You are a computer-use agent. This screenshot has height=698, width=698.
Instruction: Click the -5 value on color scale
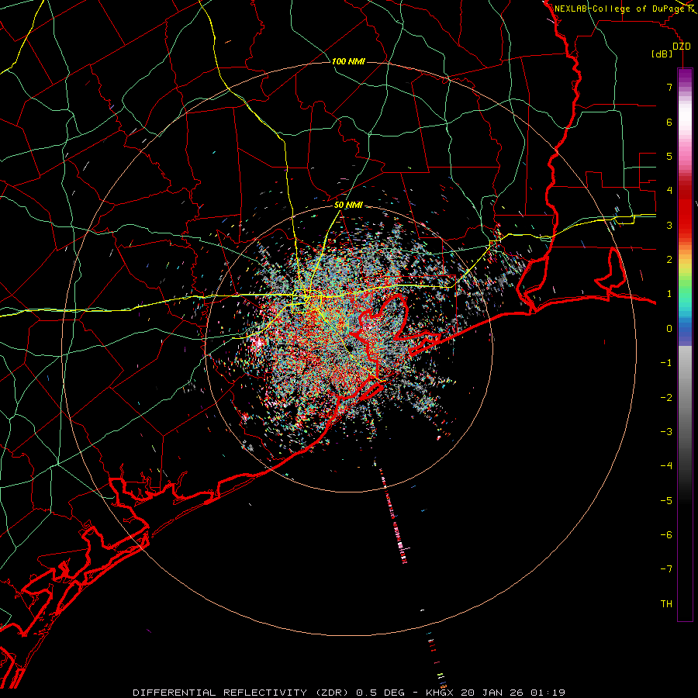[666, 501]
